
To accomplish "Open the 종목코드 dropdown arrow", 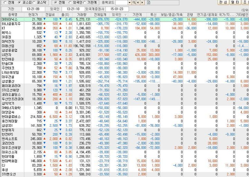I will 130,2.
